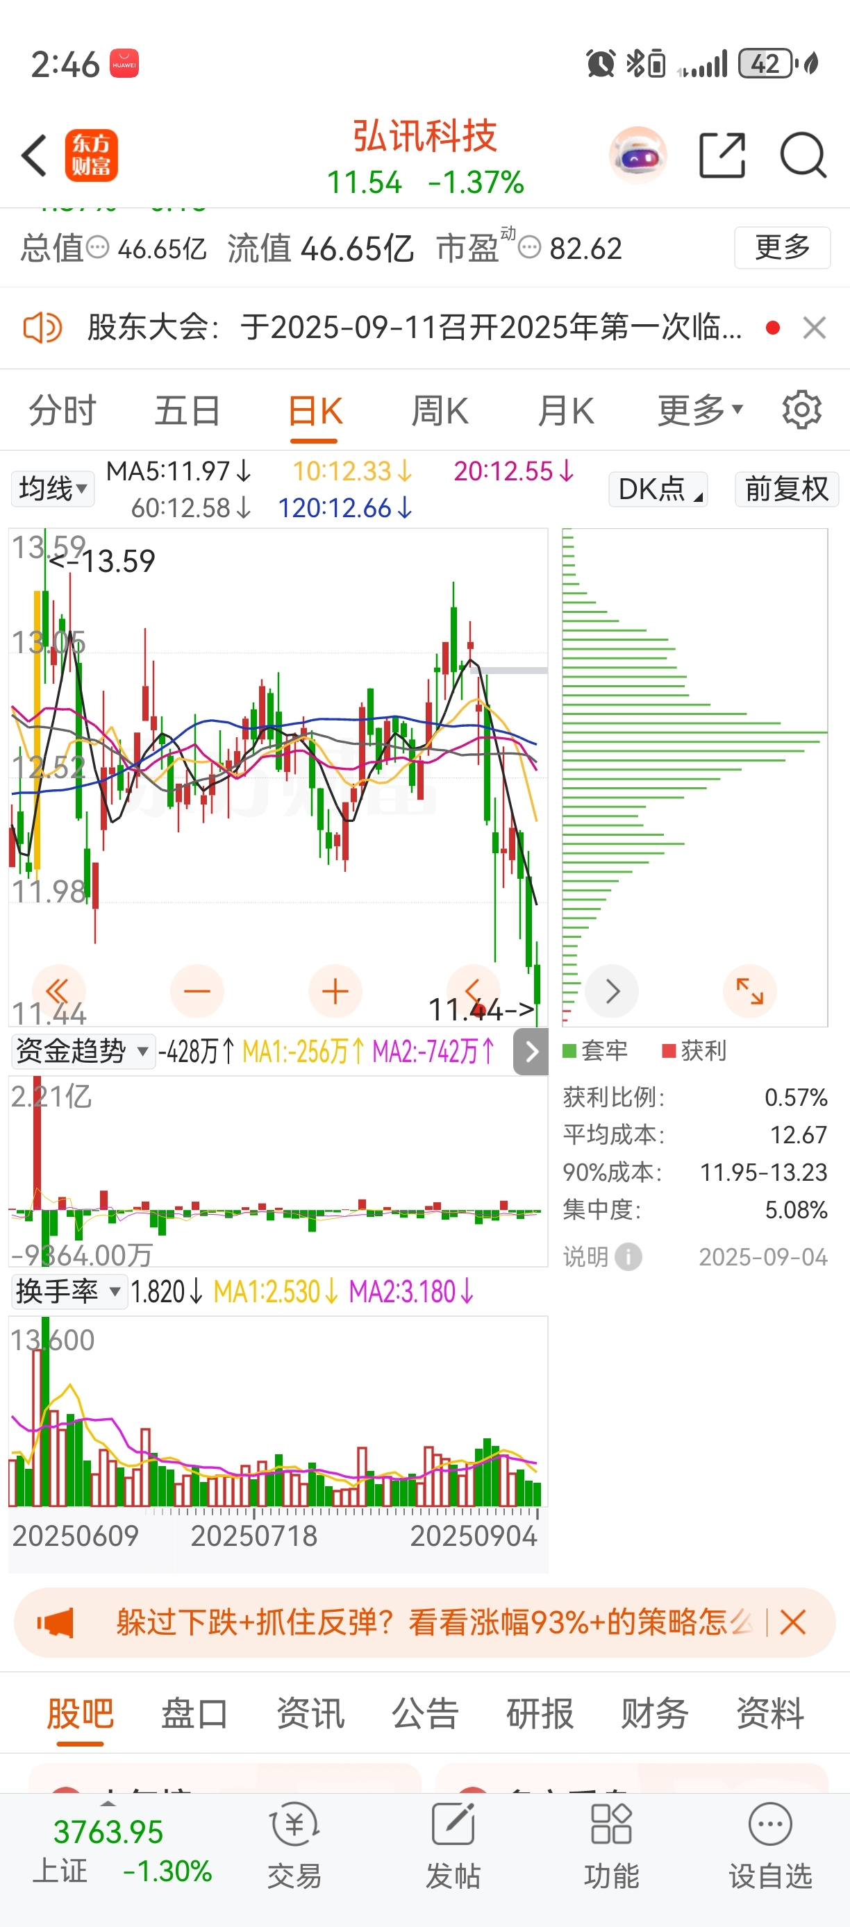Open the 股吧 tab

point(80,1713)
